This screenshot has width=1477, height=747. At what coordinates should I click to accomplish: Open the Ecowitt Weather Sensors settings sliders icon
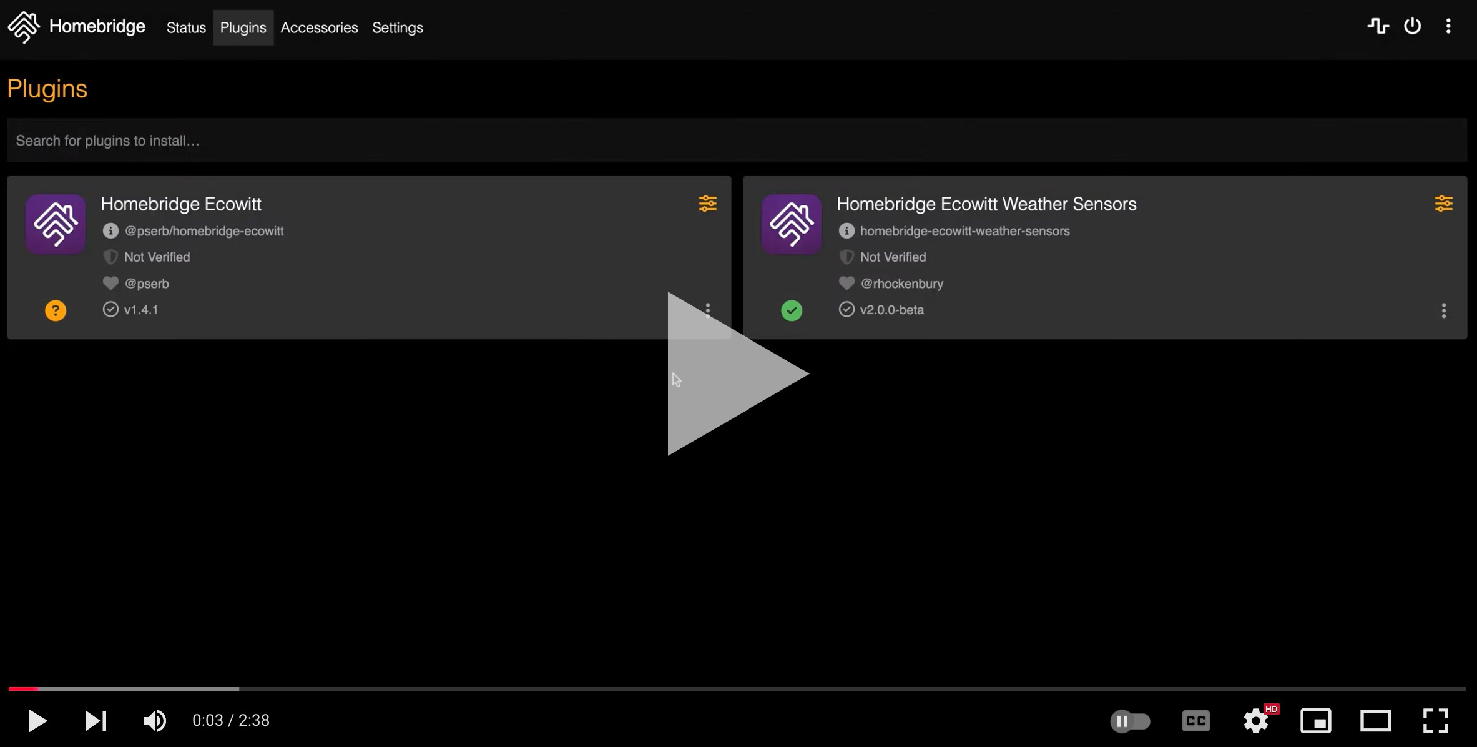pos(1443,204)
